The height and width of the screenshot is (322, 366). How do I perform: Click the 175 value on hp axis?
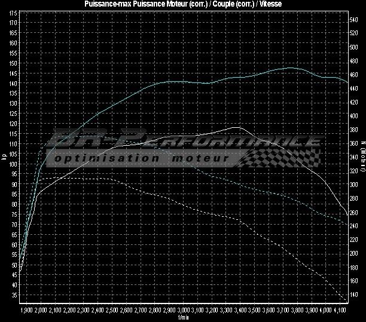(13, 22)
